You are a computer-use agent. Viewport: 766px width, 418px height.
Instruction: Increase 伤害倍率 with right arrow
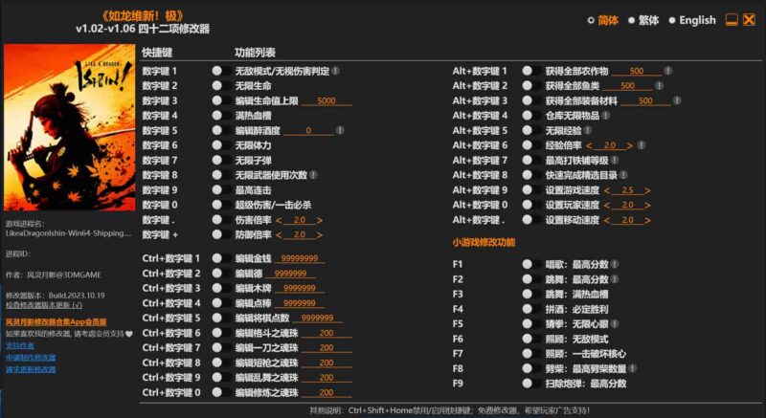pyautogui.click(x=320, y=220)
